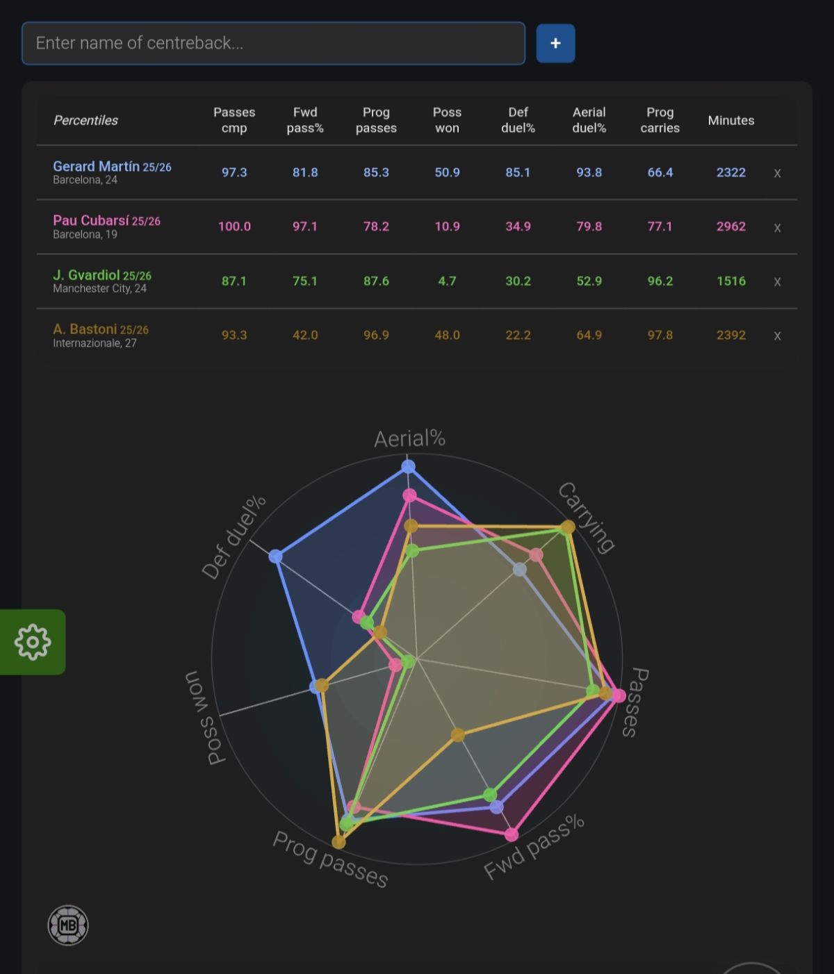Click the MB logo badge
The image size is (834, 974).
point(68,925)
